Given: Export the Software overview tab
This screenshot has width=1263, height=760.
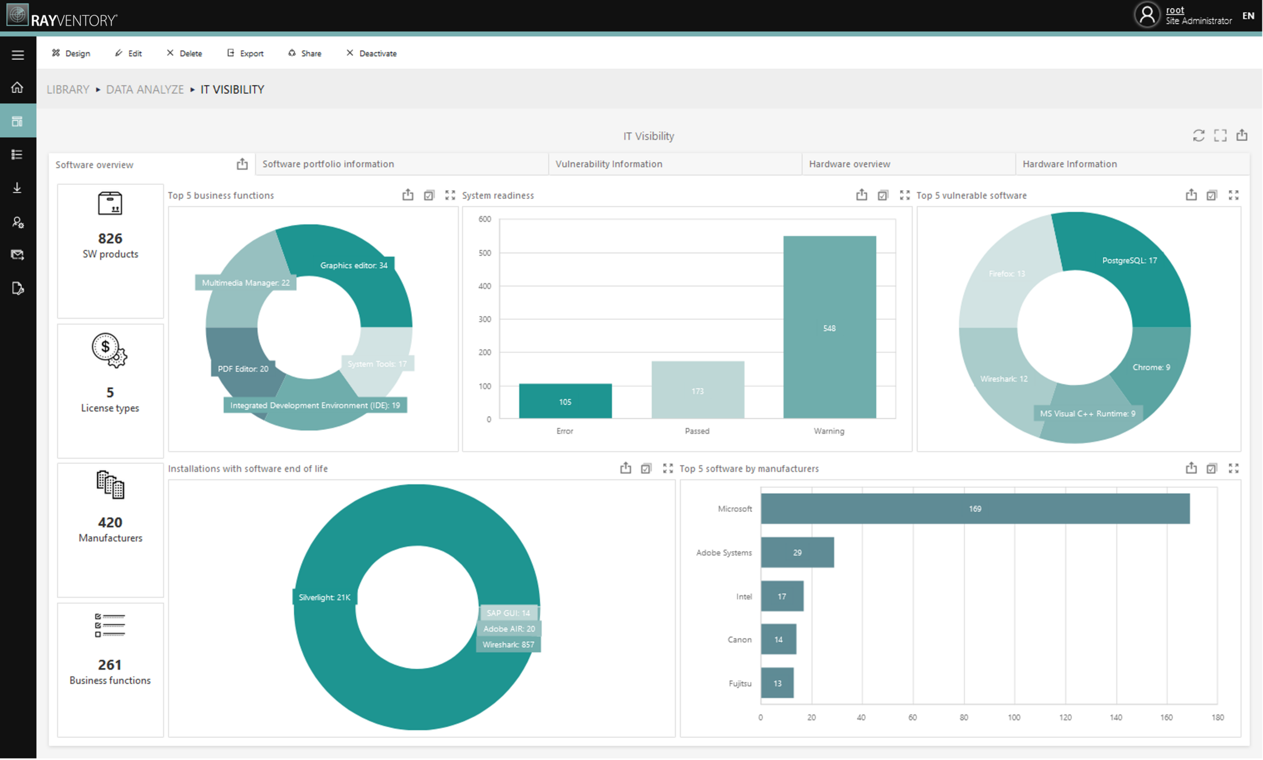Looking at the screenshot, I should pos(242,164).
